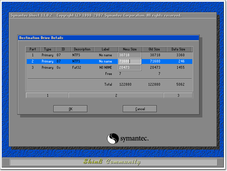Click the Label column header
Screen dimensions: 227x171
click(x=106, y=49)
